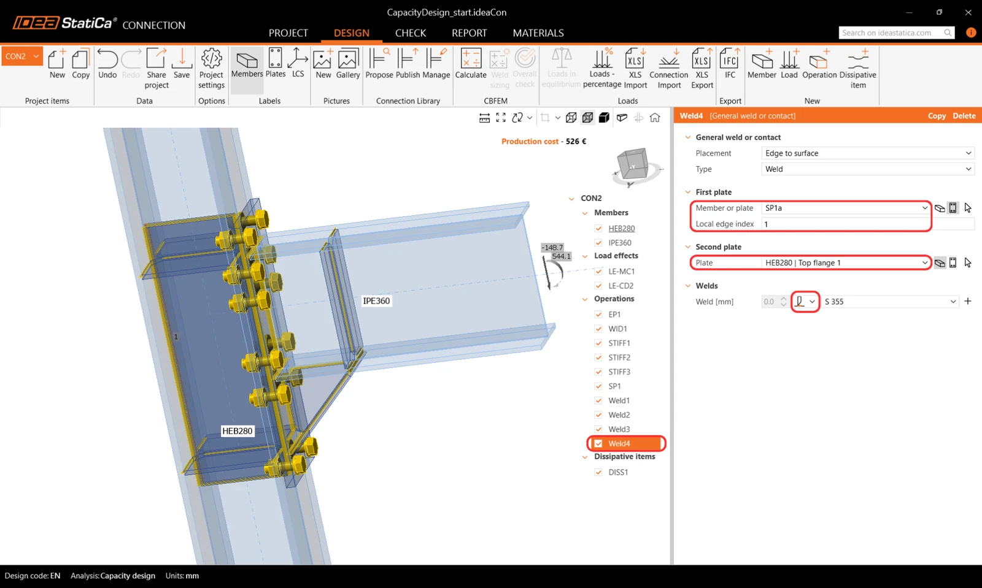Toggle the LE-CD2 load effect checkbox

(598, 286)
